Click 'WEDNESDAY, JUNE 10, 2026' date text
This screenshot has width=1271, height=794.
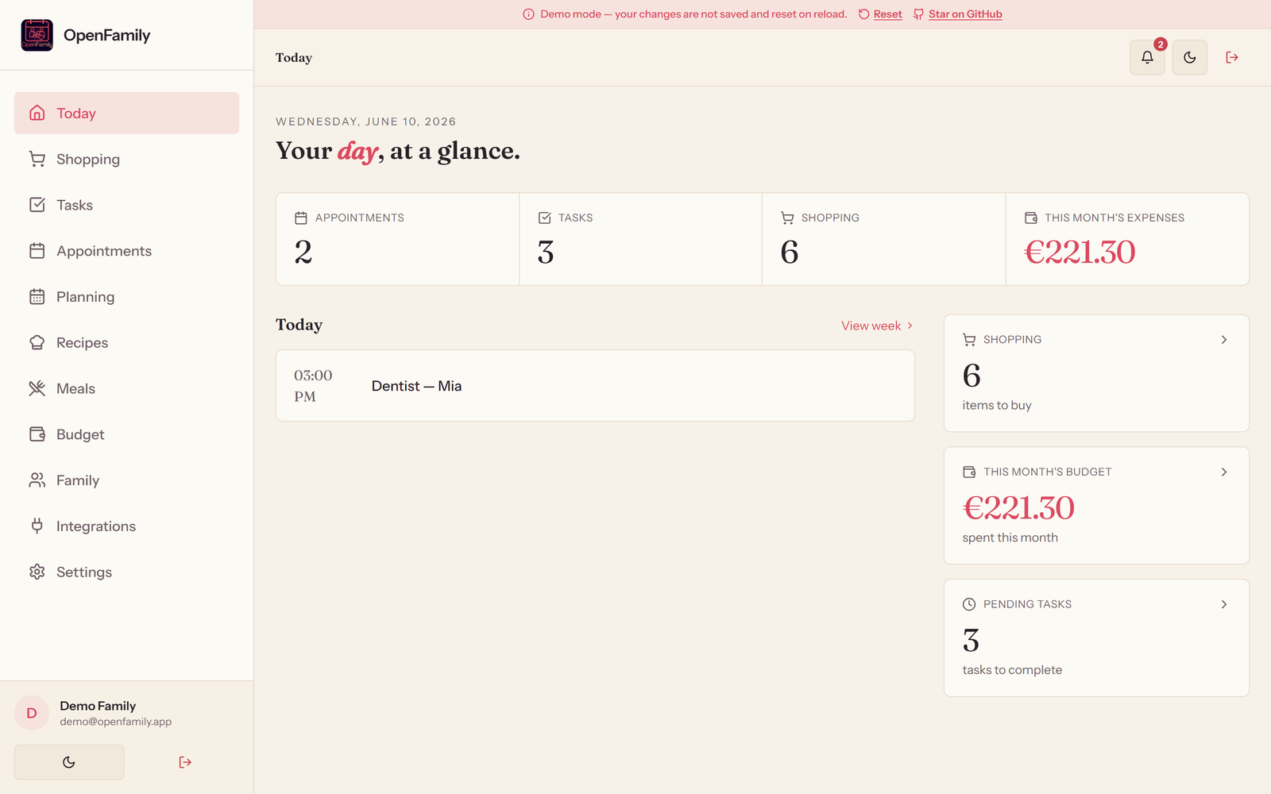(x=365, y=121)
